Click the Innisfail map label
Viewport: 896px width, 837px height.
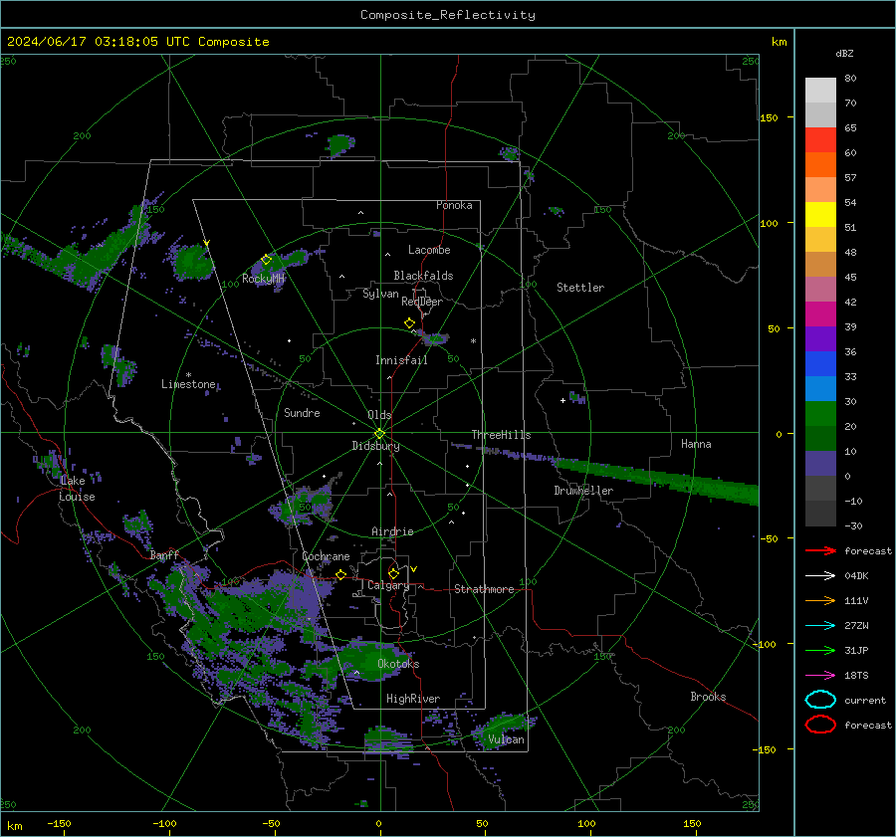point(401,360)
